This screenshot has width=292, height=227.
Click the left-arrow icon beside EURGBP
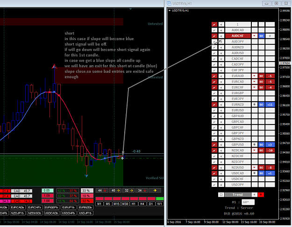[x=221, y=93]
